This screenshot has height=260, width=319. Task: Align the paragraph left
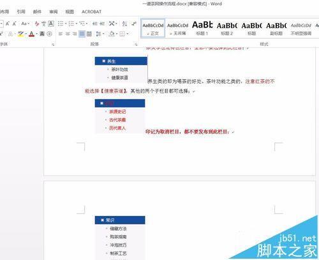61,34
